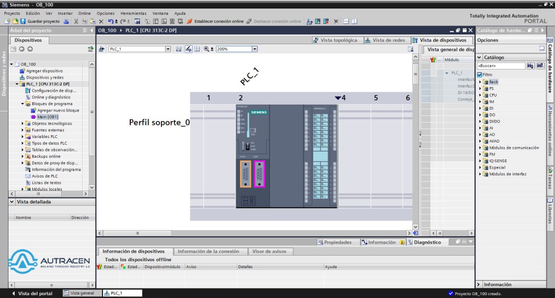Click Establecer conexión online button

pos(215,21)
